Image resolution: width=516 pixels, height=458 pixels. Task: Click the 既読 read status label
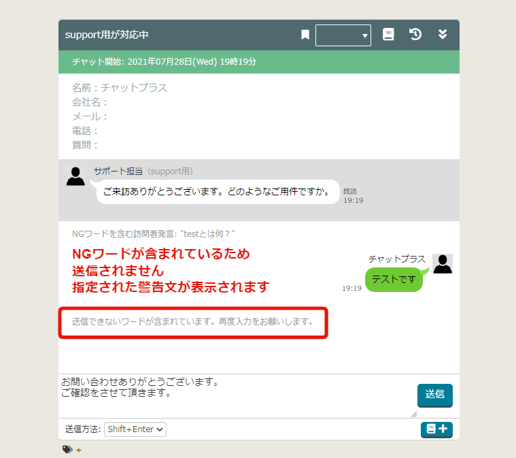click(x=350, y=191)
